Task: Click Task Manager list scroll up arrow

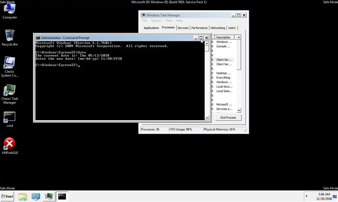Action: click(239, 37)
